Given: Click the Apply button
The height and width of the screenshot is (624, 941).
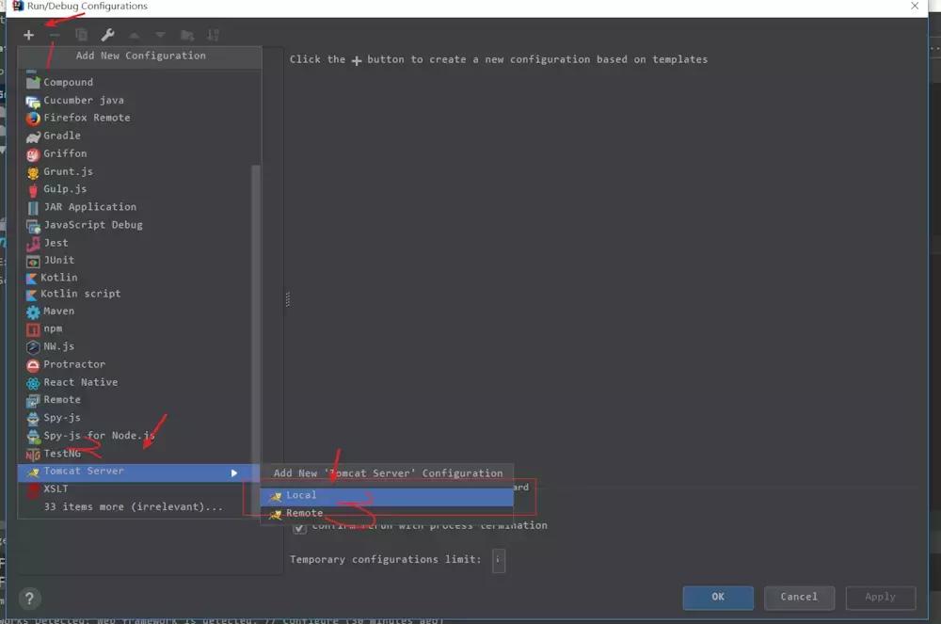Looking at the screenshot, I should [881, 598].
